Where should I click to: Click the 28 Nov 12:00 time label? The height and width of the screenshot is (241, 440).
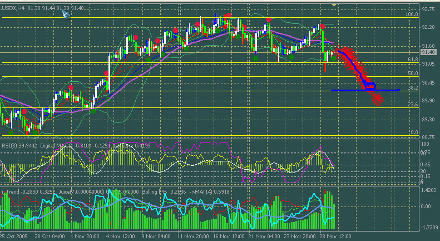coord(335,236)
